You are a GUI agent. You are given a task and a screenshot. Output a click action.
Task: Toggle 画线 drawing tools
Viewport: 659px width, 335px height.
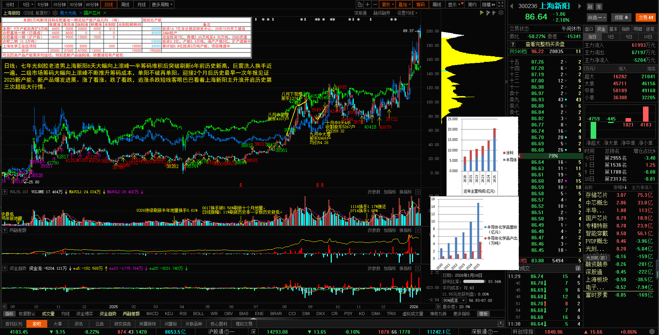point(437,5)
